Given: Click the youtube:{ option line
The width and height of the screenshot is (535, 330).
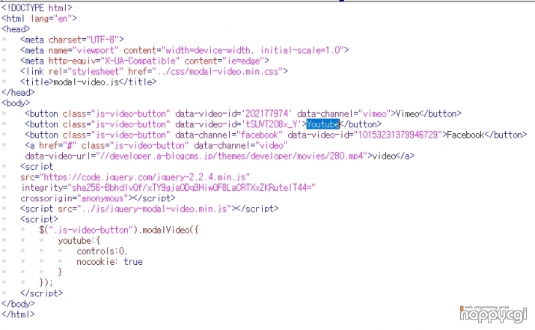Looking at the screenshot, I should point(79,241).
